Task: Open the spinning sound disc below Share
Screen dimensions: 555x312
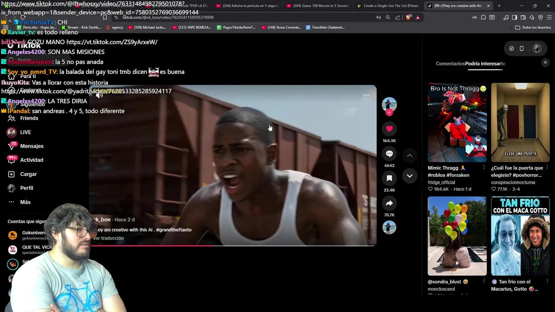Action: point(389,227)
